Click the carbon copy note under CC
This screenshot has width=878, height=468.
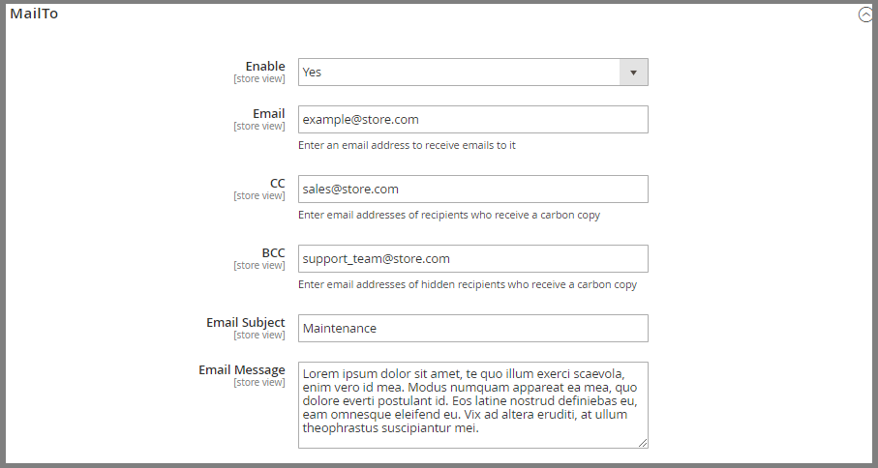coord(448,215)
